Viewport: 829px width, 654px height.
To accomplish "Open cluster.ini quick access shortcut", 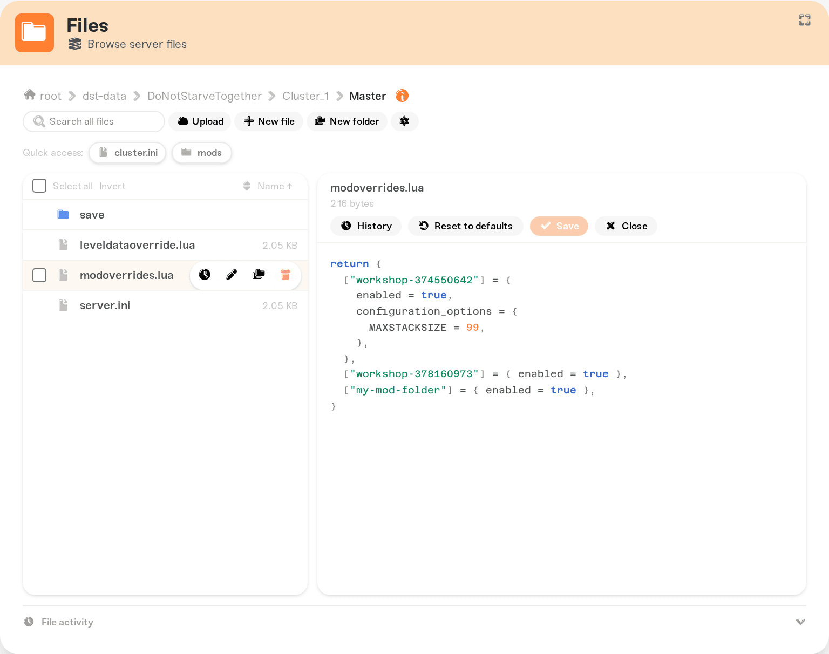I will point(127,153).
